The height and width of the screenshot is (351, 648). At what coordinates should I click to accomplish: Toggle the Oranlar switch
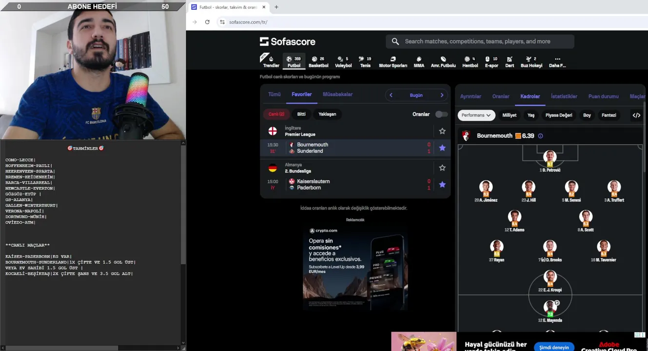(441, 114)
